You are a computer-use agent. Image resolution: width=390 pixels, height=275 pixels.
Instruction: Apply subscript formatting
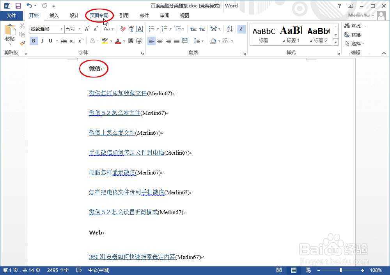point(72,41)
